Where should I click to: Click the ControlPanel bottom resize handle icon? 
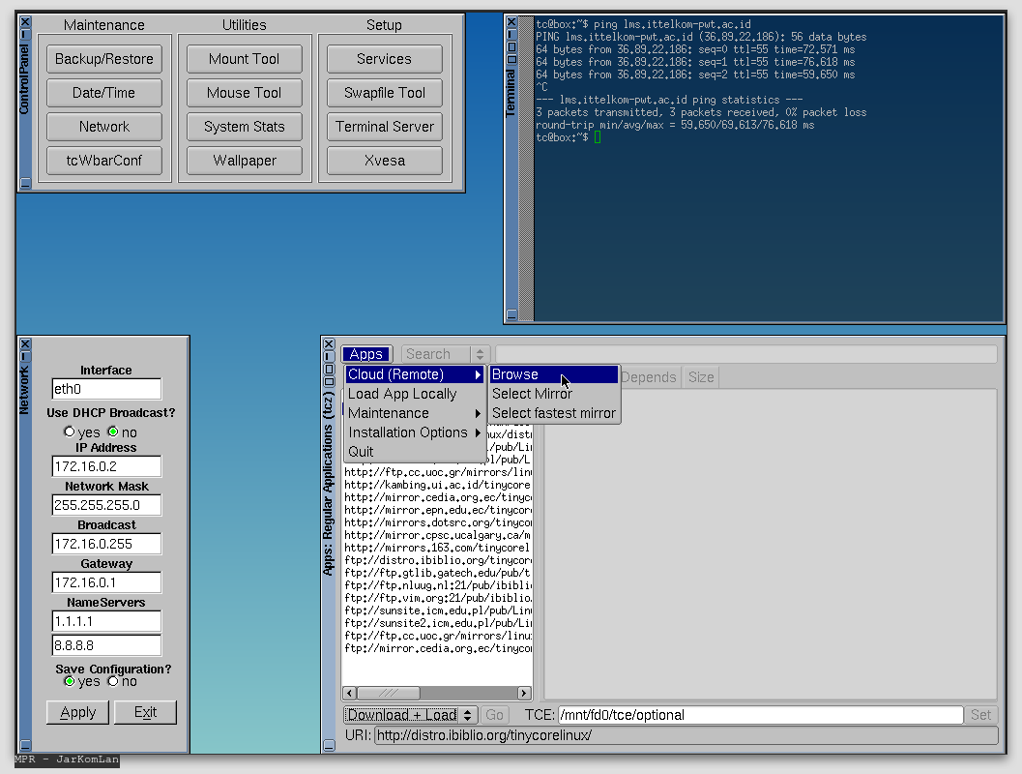click(25, 183)
